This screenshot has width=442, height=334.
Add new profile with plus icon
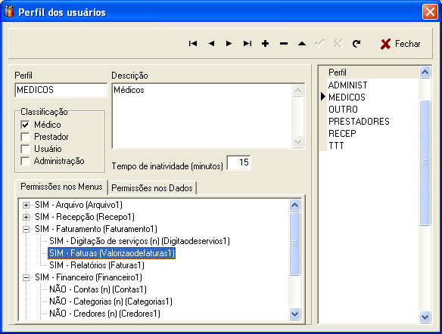point(265,44)
